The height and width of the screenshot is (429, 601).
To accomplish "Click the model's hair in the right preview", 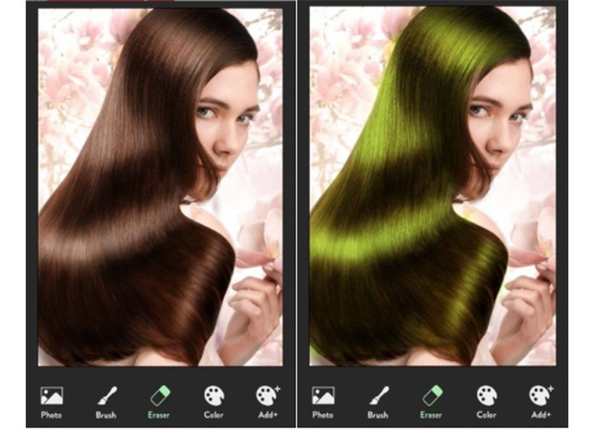I will 391,210.
